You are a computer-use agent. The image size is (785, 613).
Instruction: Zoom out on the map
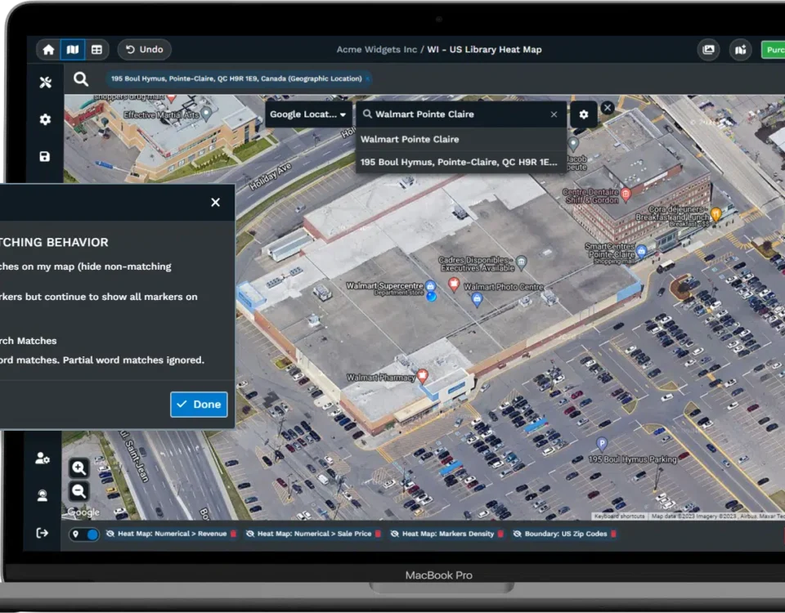click(79, 491)
